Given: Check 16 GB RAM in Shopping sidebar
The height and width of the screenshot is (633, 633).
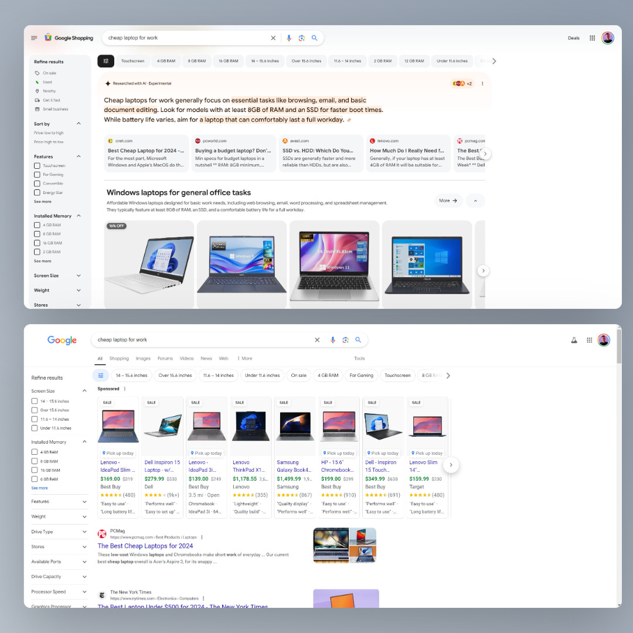Looking at the screenshot, I should 37,243.
